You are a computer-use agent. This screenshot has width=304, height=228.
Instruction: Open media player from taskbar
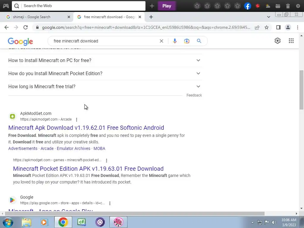(44, 222)
